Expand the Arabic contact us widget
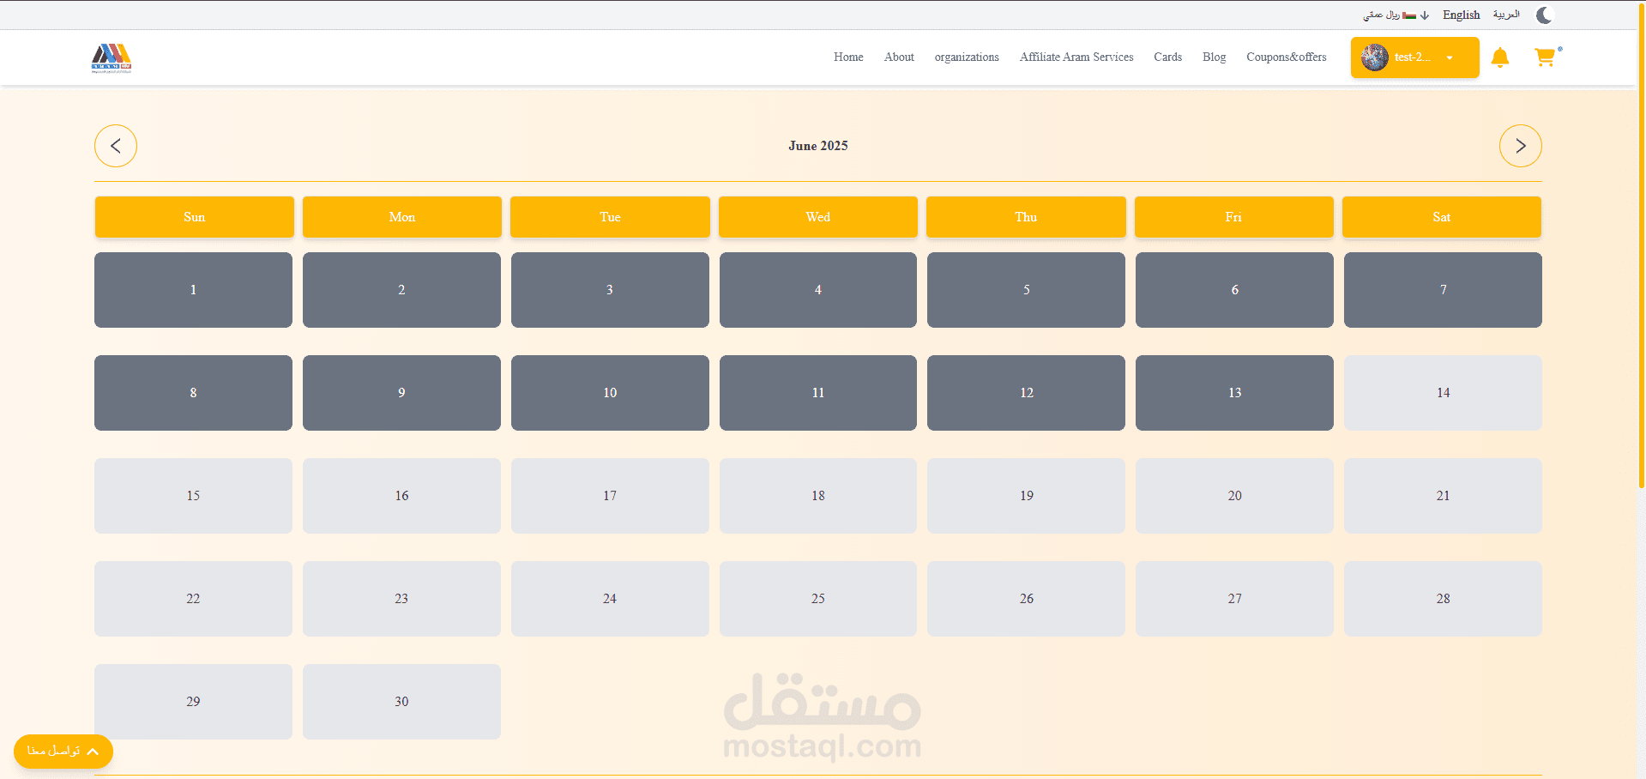This screenshot has width=1646, height=779. (x=63, y=752)
